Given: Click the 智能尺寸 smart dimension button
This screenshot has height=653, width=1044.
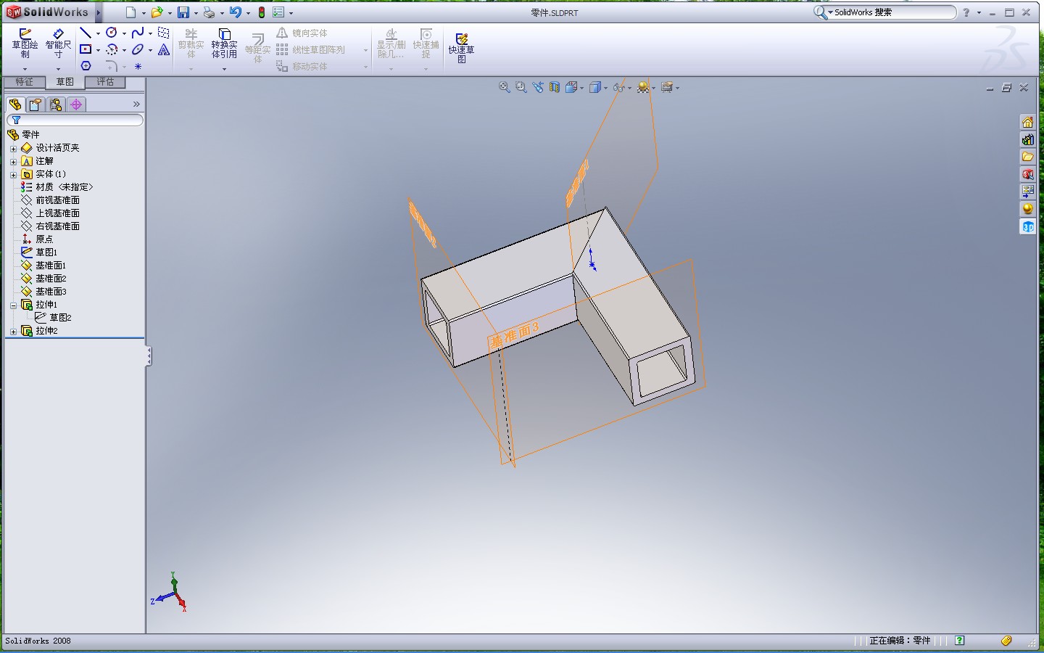Looking at the screenshot, I should 59,44.
